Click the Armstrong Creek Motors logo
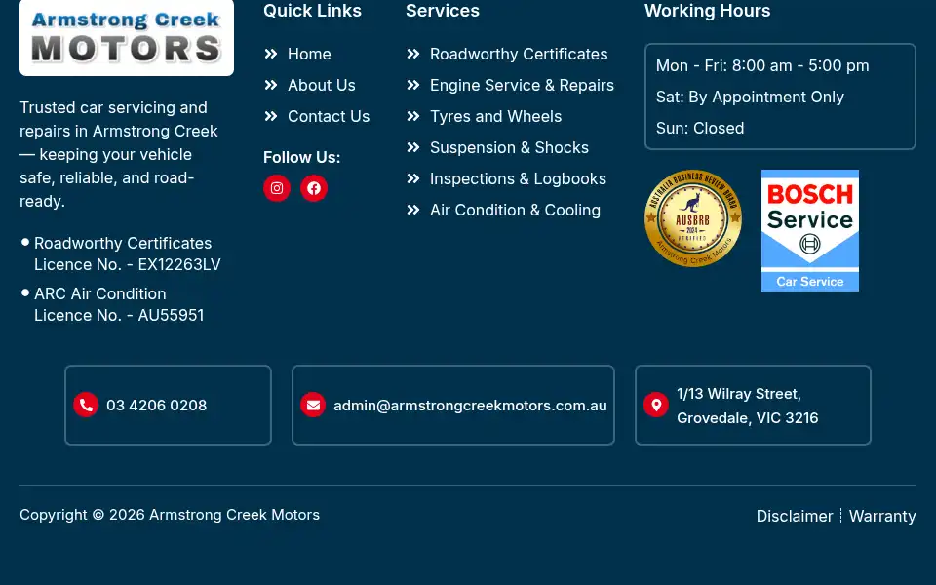The width and height of the screenshot is (936, 585). [x=127, y=38]
